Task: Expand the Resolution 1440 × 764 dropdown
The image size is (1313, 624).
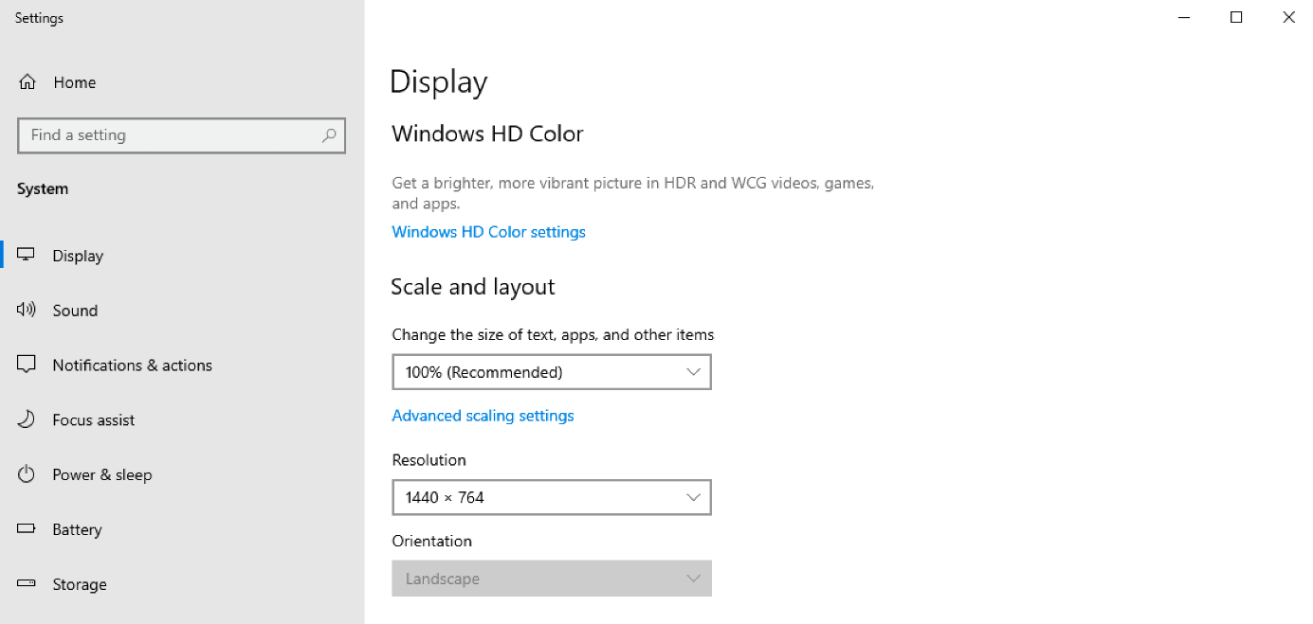Action: pyautogui.click(x=551, y=497)
